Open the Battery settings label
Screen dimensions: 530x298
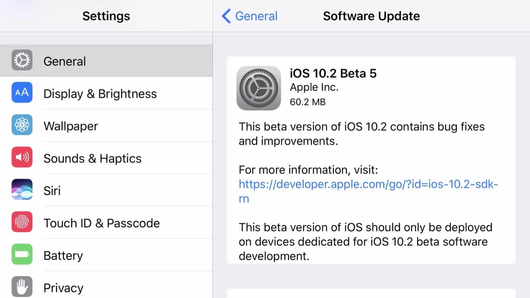click(x=63, y=255)
